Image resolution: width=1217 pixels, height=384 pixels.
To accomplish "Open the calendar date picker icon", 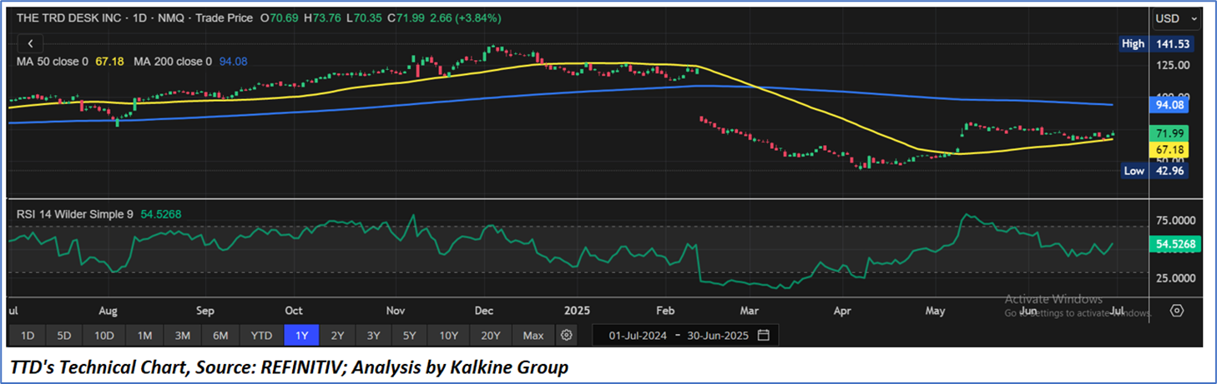I will [763, 336].
